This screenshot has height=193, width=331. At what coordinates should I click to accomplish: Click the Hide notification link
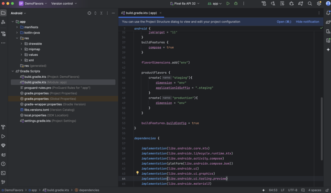coord(307,22)
